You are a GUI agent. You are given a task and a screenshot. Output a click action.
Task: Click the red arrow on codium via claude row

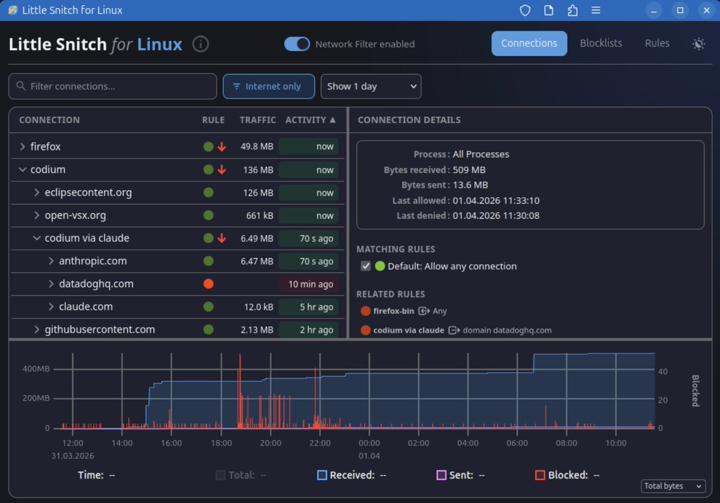pyautogui.click(x=221, y=238)
